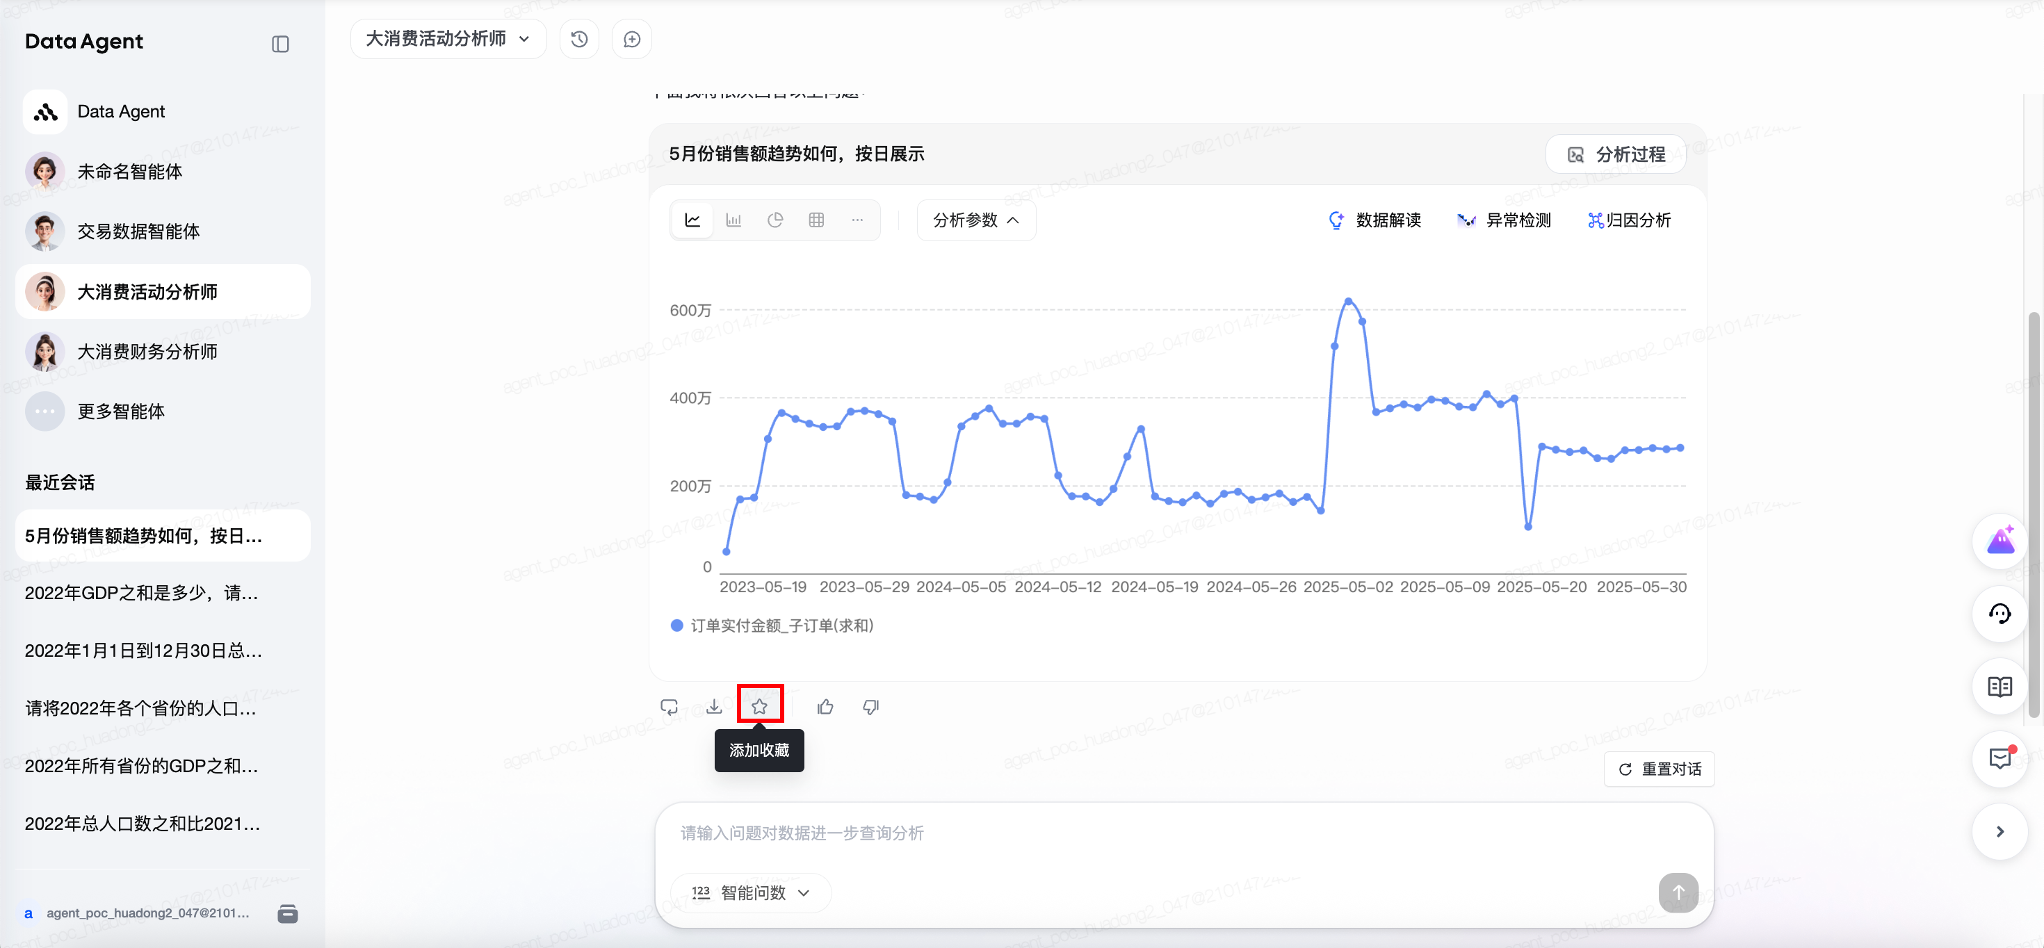Open 大消费财务分析师 agent
The image size is (2044, 948).
pos(147,352)
